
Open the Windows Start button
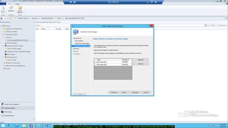[x=3, y=126]
